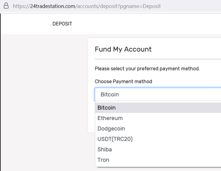This screenshot has width=221, height=171.
Task: Choose Shiba from payment options
Action: 158,150
